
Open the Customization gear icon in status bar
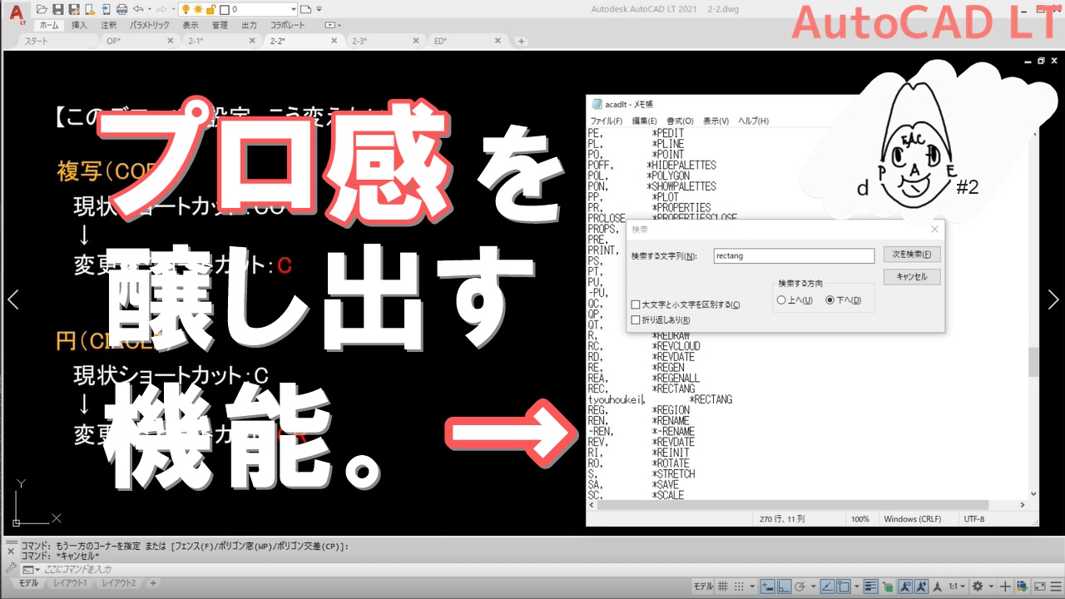pyautogui.click(x=977, y=586)
